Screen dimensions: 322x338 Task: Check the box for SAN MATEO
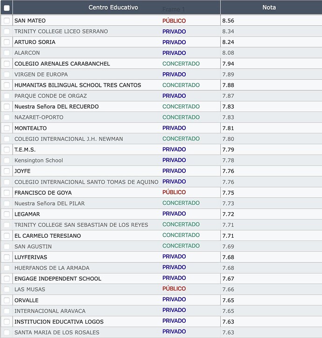[x=7, y=21]
